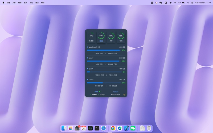Image resolution: width=213 pixels, height=133 pixels.
Task: Click the date and time 8月23日 周六 11:18
Action: (203, 3)
